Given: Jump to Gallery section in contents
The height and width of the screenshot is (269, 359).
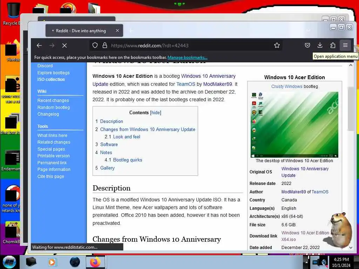Looking at the screenshot, I should pos(107,168).
